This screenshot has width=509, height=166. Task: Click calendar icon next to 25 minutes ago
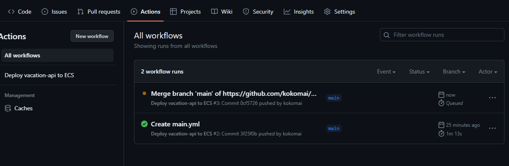pos(441,125)
